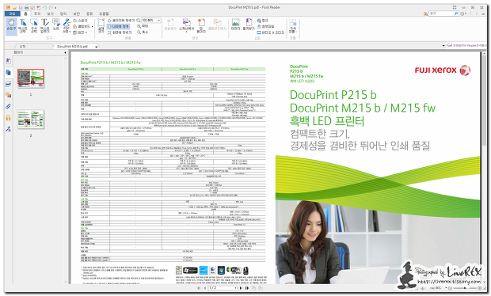Open the Bookmarks panel in sidebar
491x296 pixels.
(8, 61)
